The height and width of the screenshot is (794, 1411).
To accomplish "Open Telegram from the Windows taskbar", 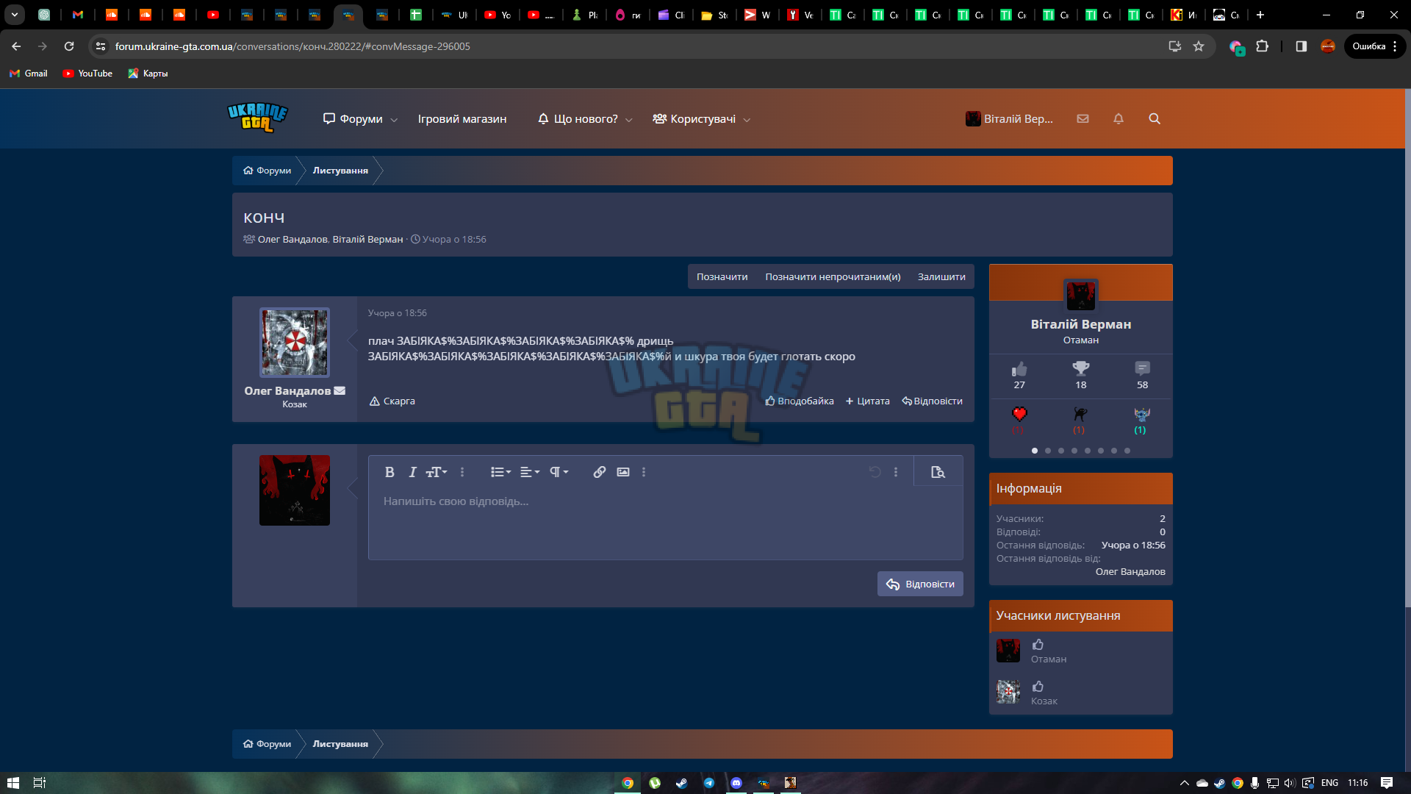I will 709,783.
